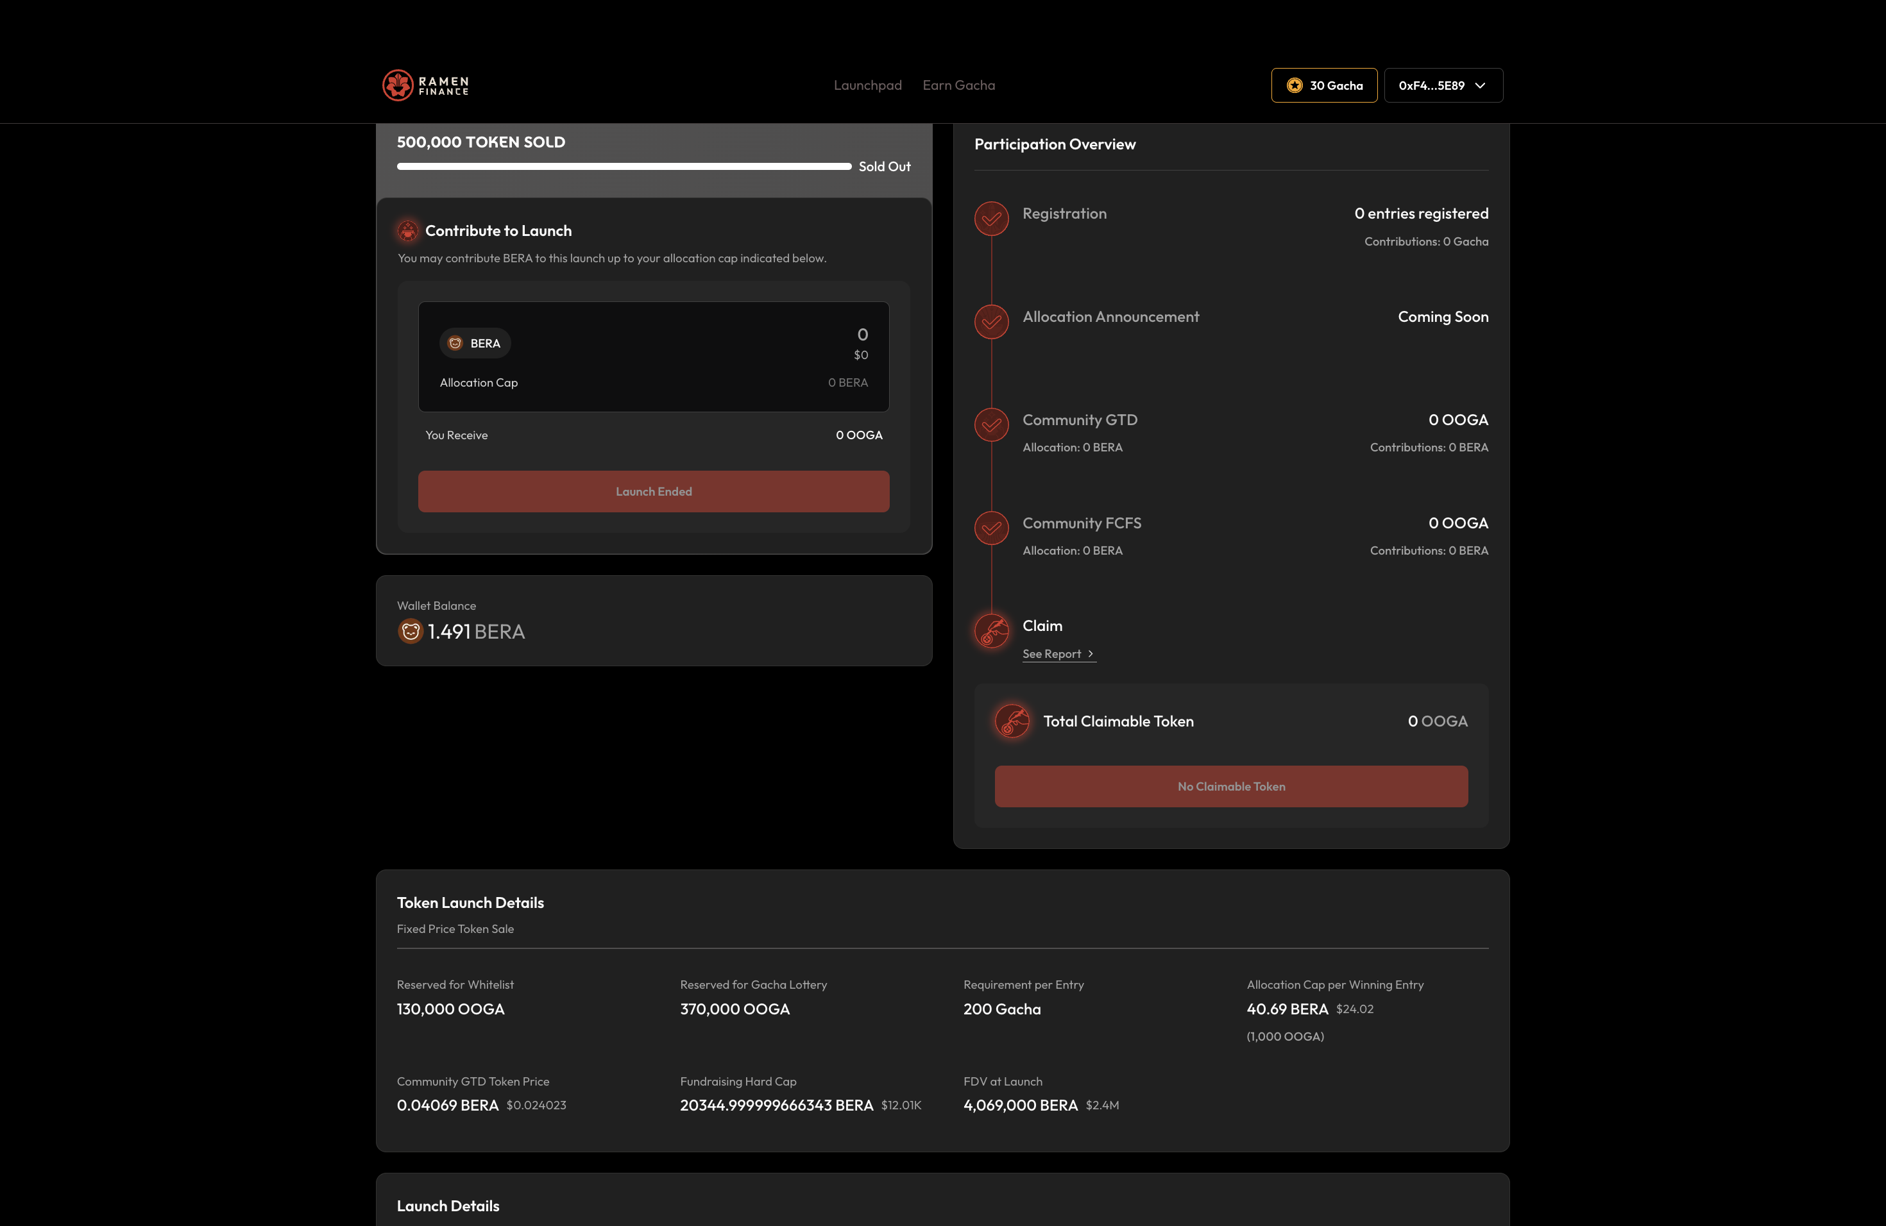The image size is (1886, 1226).
Task: Click the Coming Soon status text
Action: click(1443, 317)
